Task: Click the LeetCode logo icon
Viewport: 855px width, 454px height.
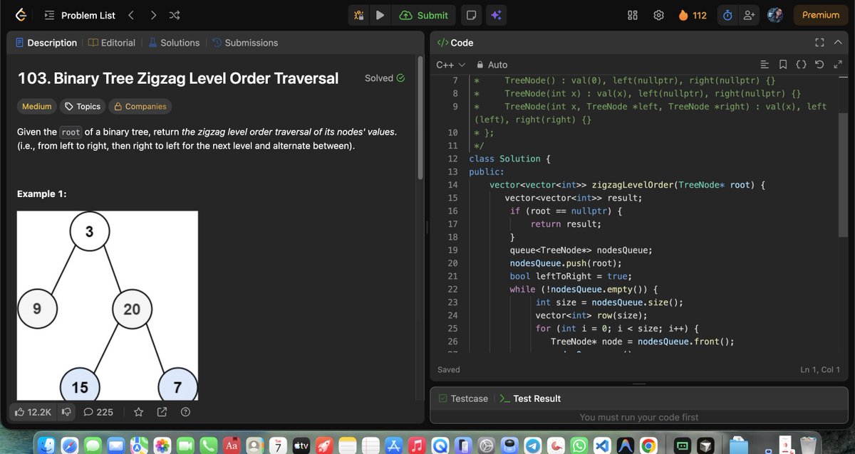Action: pos(21,15)
